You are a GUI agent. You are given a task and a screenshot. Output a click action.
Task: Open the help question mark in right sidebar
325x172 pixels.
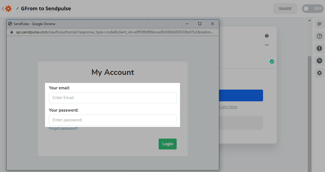[319, 36]
